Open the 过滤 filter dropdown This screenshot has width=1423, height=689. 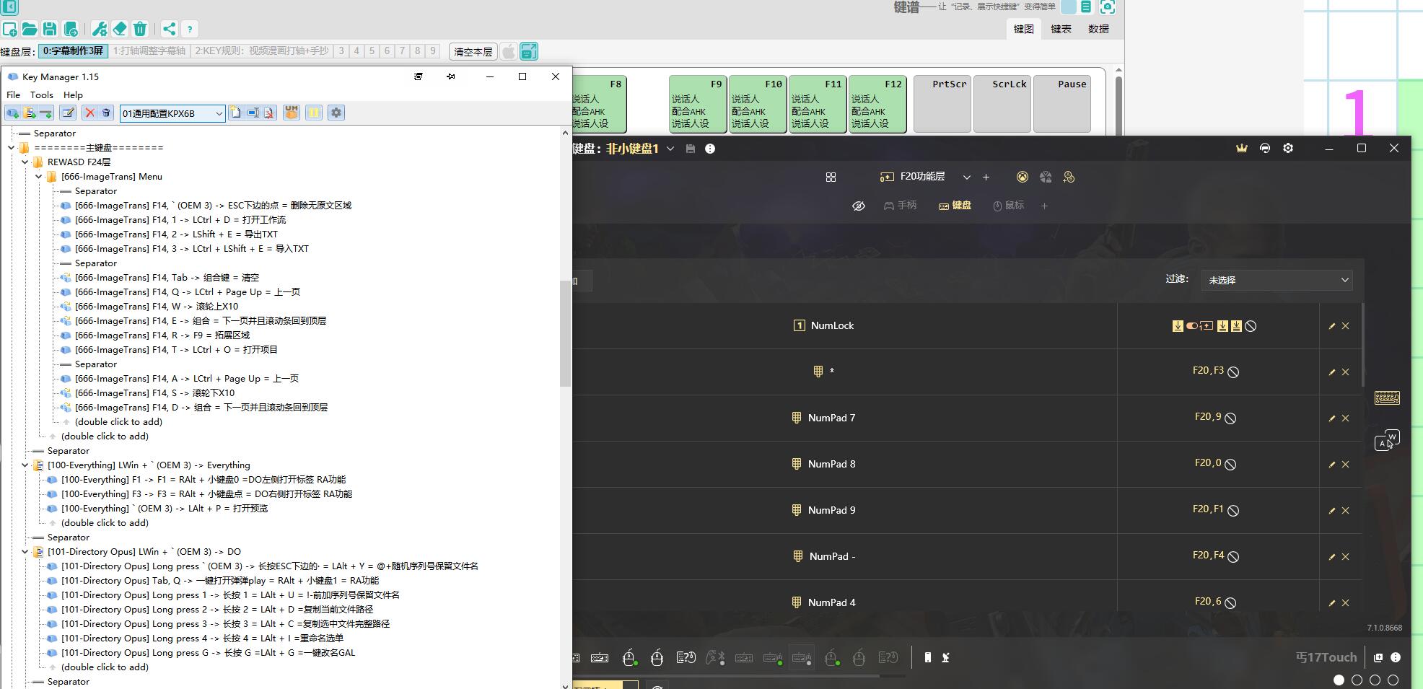coord(1276,280)
